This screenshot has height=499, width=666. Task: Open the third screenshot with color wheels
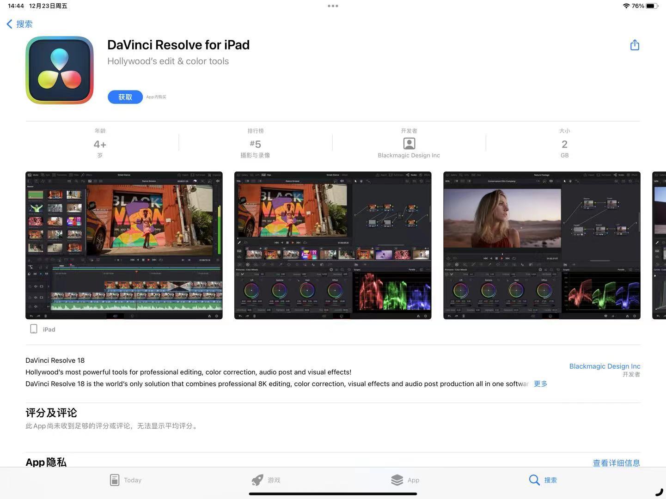pyautogui.click(x=542, y=245)
